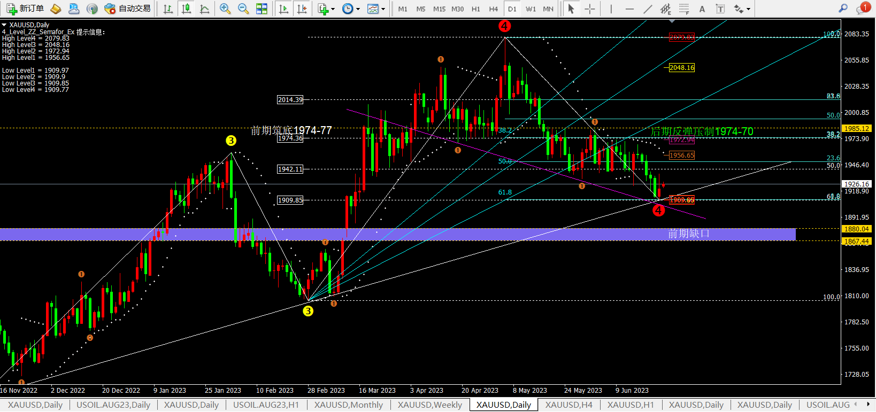Select the Fibonacci retracement tool
This screenshot has height=412, width=876.
click(x=684, y=9)
